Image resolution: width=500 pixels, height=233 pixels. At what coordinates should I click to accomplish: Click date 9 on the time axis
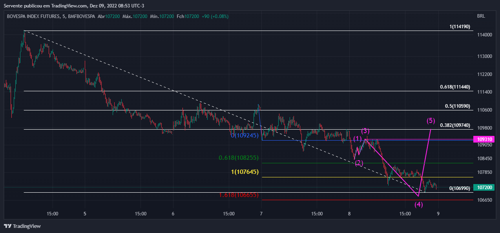pos(438,214)
